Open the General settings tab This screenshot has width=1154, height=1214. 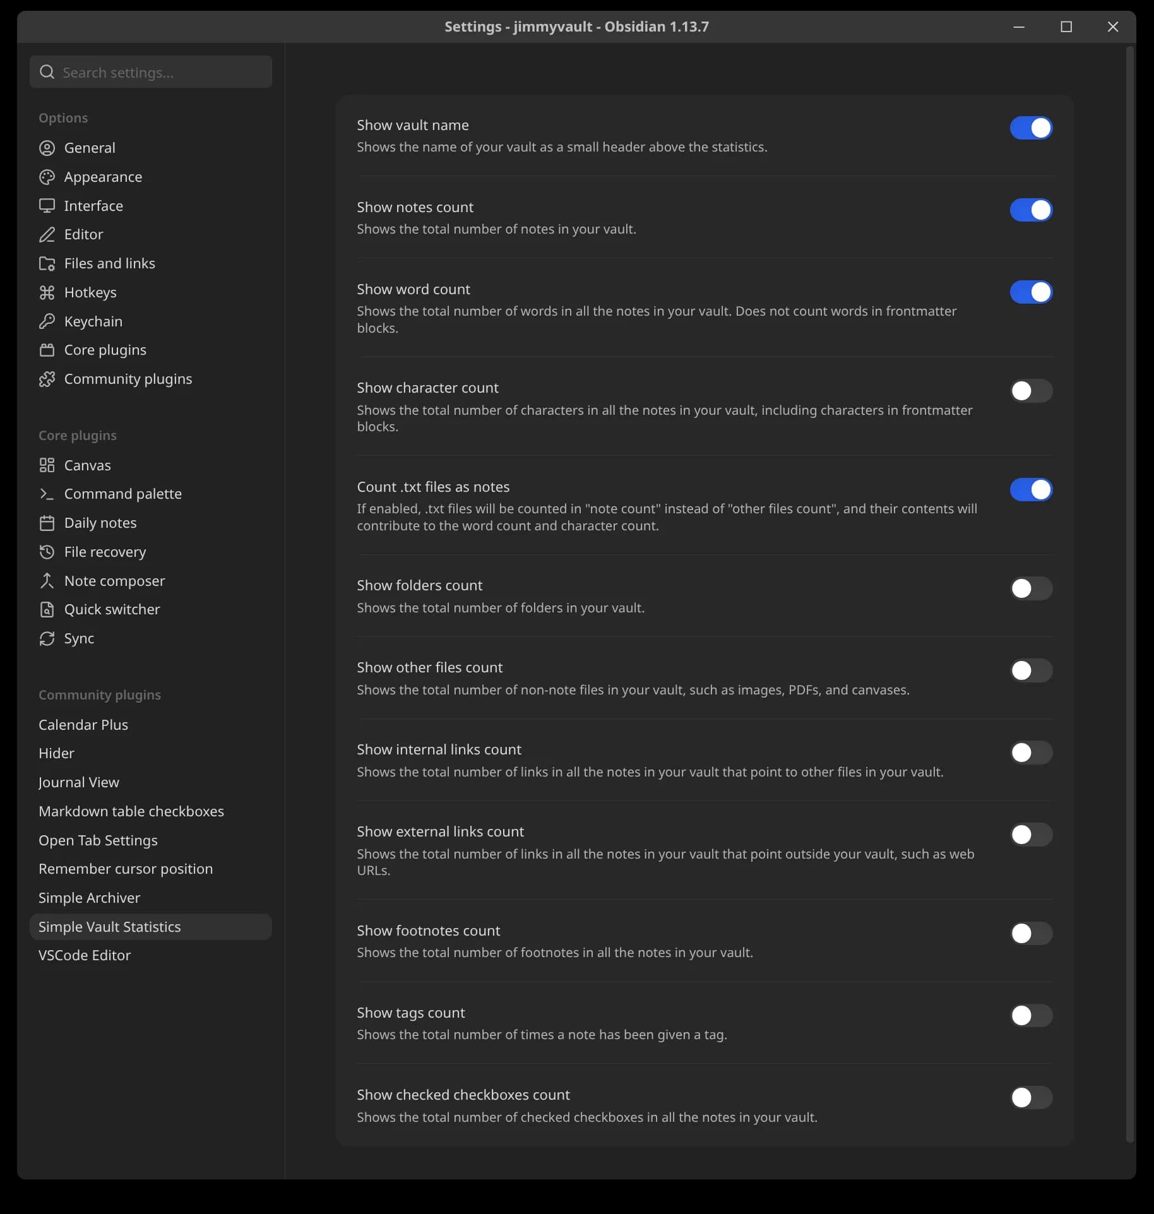151,148
